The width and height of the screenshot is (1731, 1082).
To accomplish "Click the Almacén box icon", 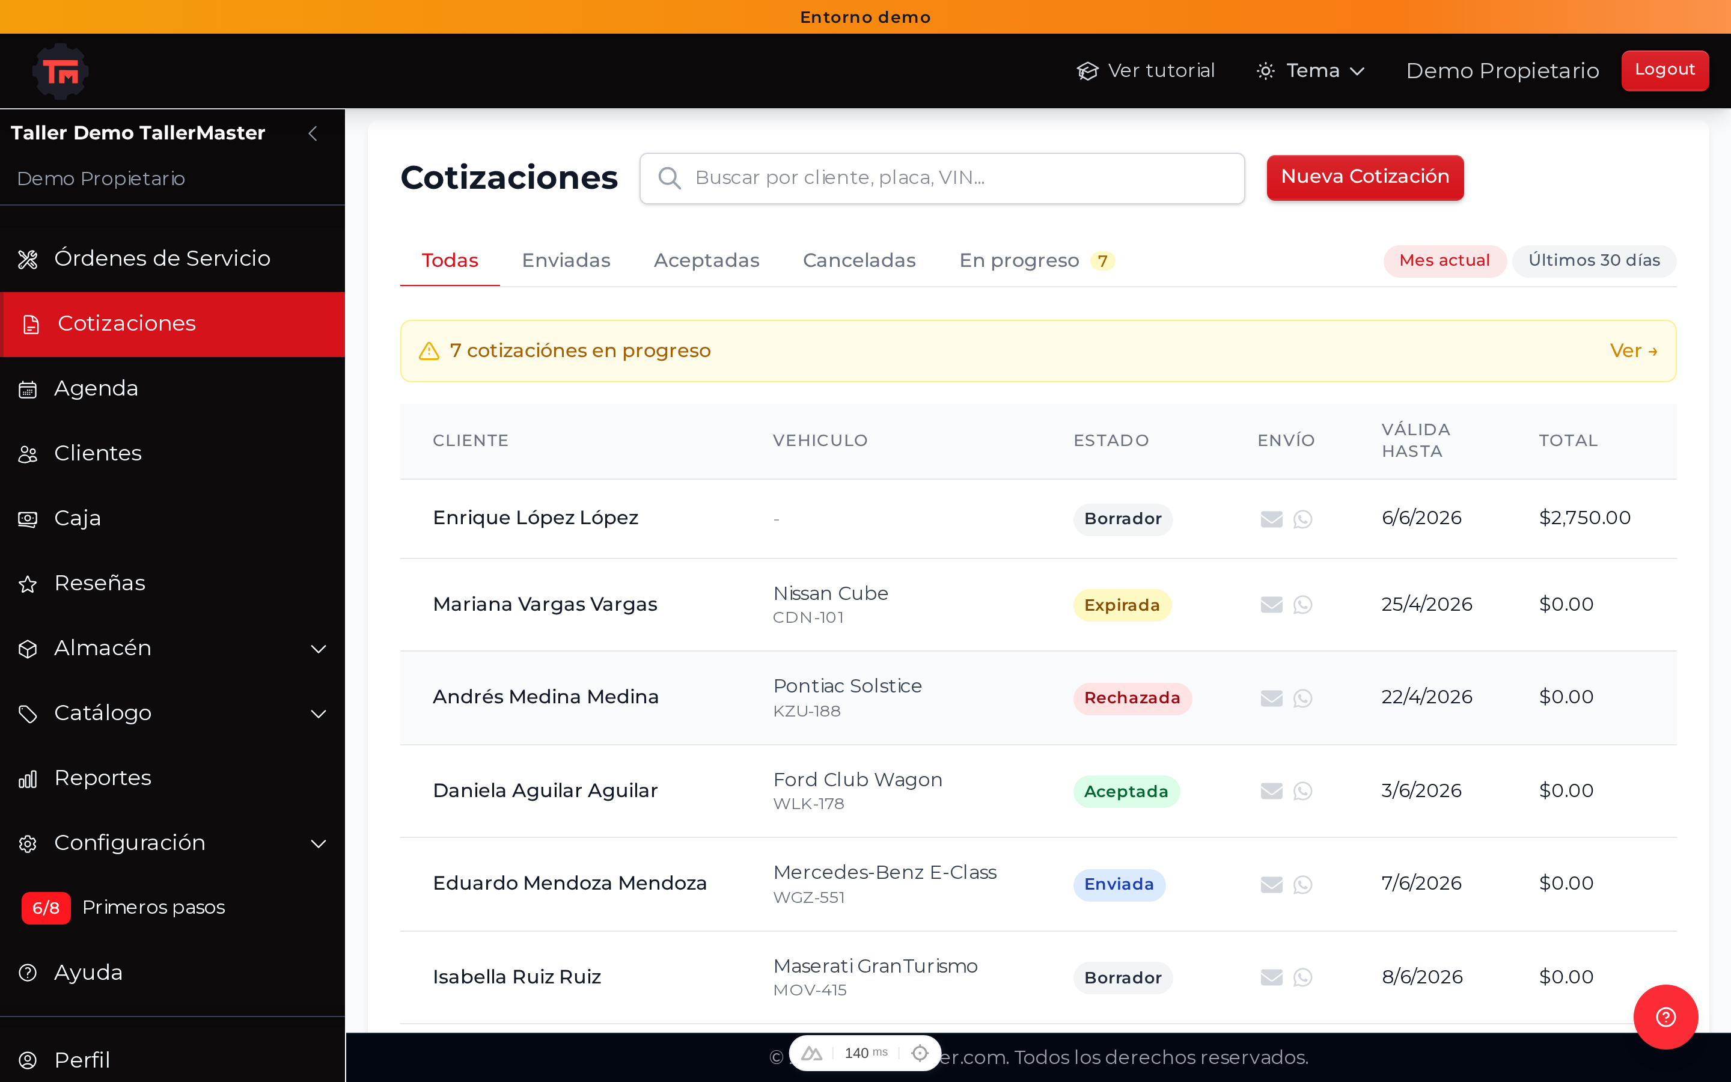I will tap(27, 649).
